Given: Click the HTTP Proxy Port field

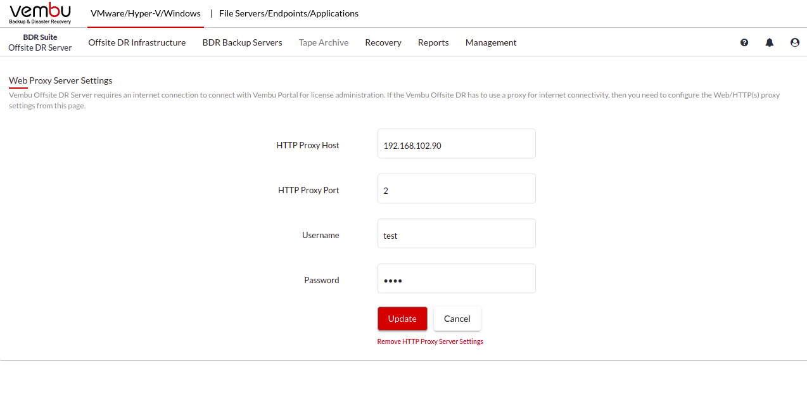Looking at the screenshot, I should pyautogui.click(x=457, y=189).
